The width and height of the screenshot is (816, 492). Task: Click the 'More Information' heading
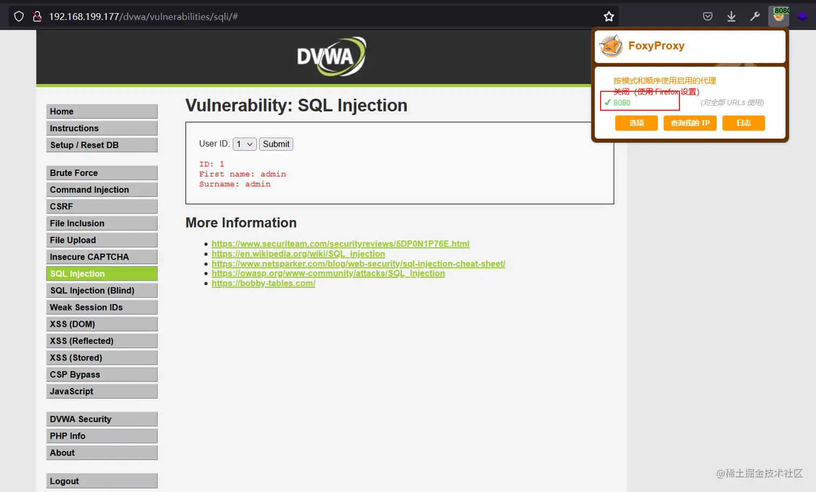241,223
